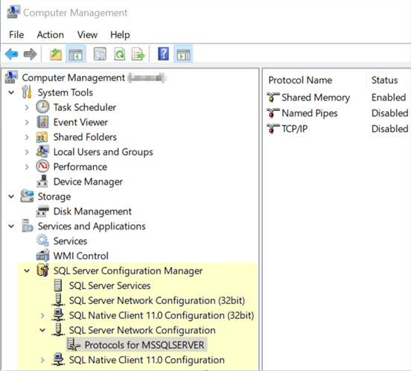Click the SQL Server Services icon

point(58,285)
